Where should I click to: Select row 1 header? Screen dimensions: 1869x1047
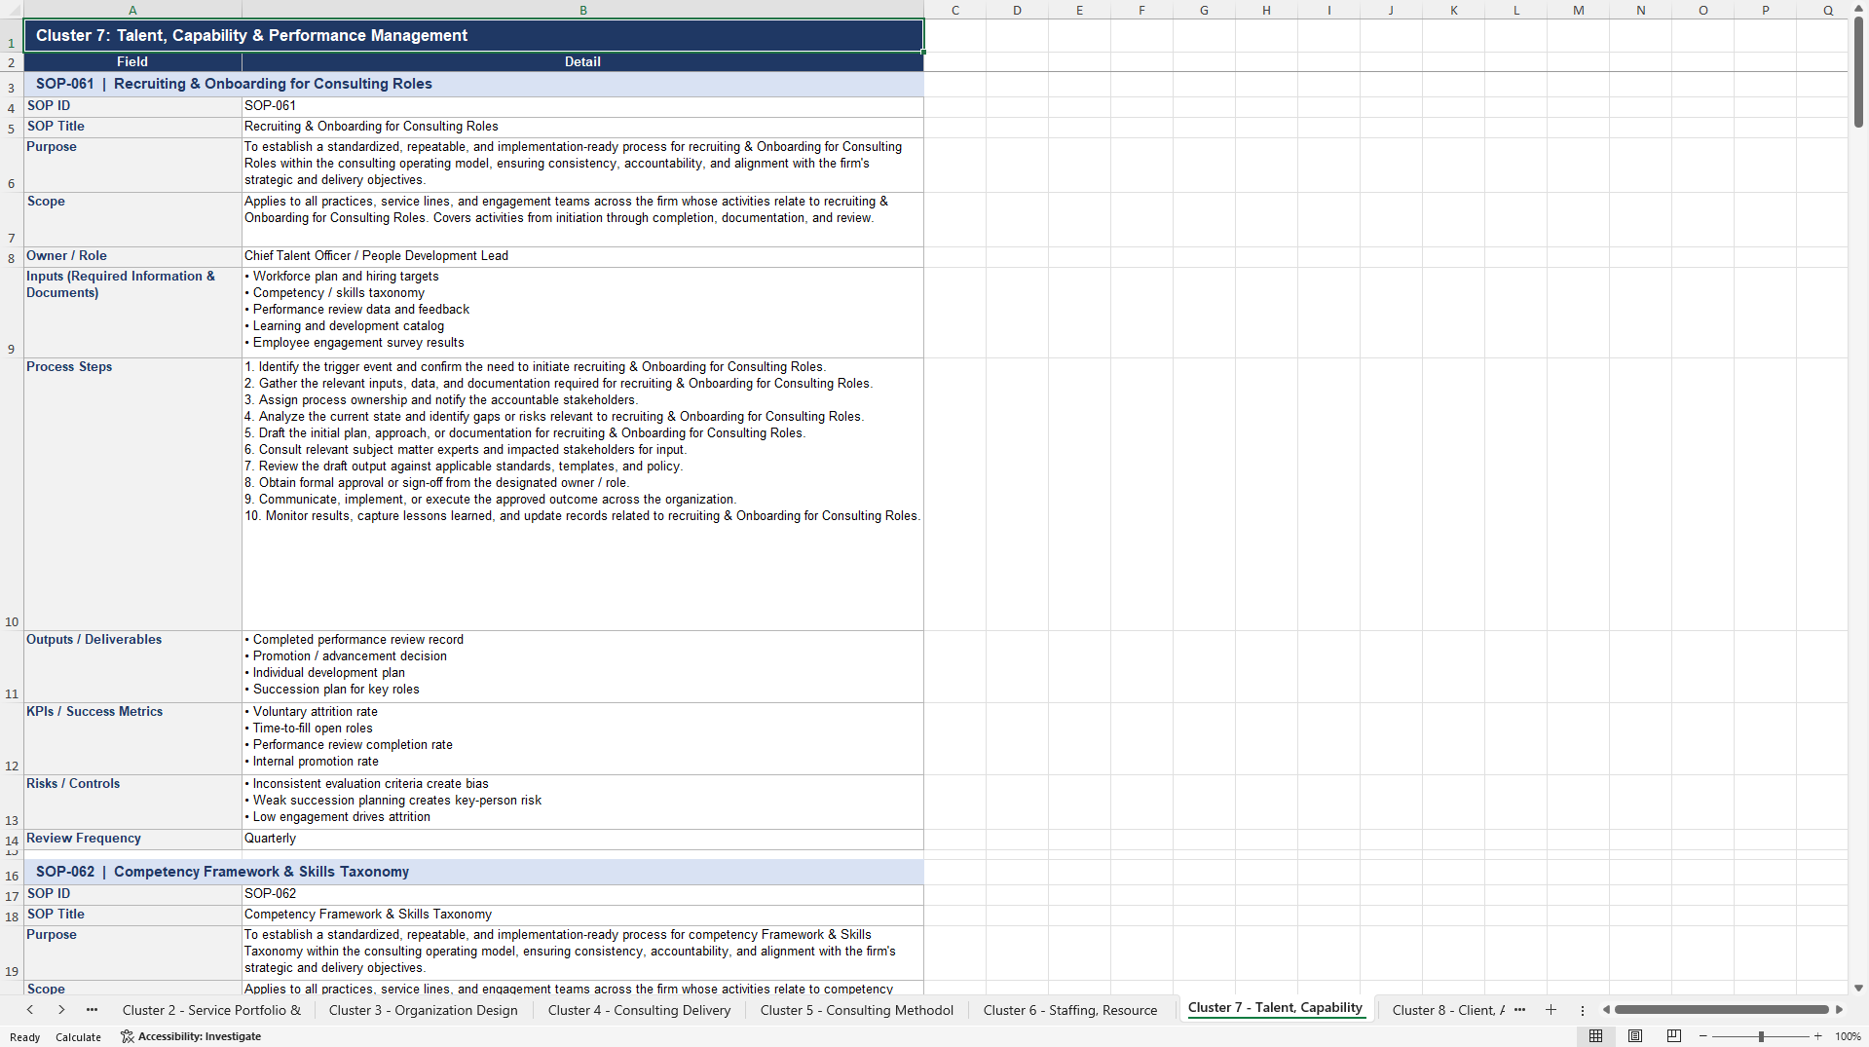click(12, 36)
